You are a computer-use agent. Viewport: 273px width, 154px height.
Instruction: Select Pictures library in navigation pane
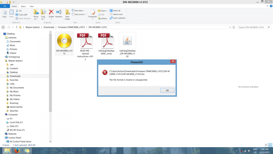tap(12, 49)
